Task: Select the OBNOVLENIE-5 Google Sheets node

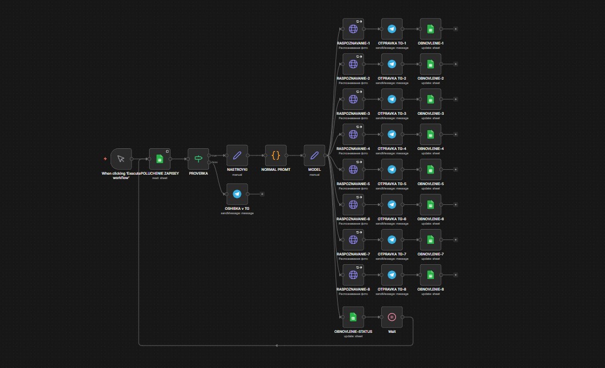Action: pyautogui.click(x=430, y=170)
